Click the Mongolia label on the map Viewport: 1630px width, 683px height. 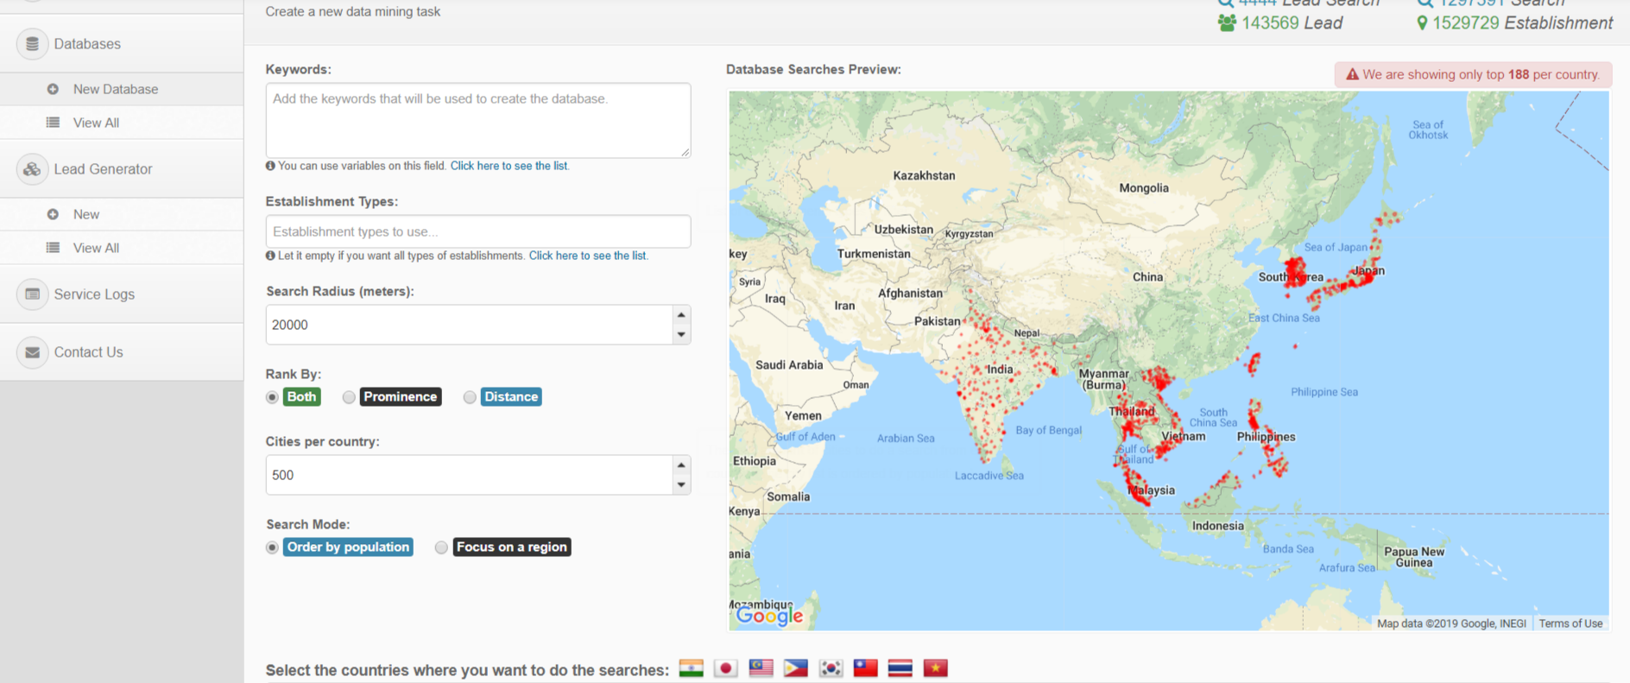point(1144,188)
